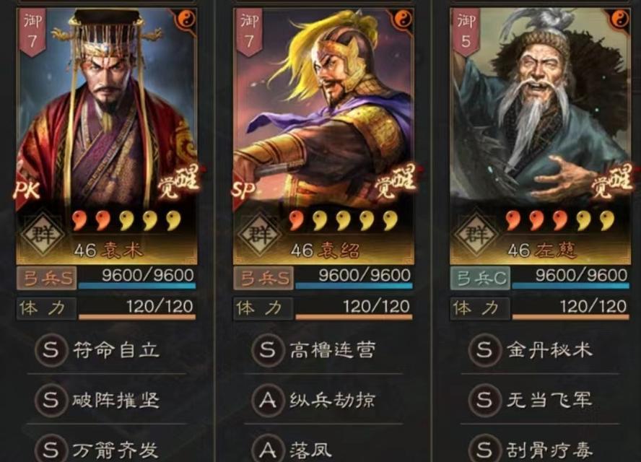
Task: Click the 群 faction emblem on 袁术 card
Action: click(x=43, y=235)
